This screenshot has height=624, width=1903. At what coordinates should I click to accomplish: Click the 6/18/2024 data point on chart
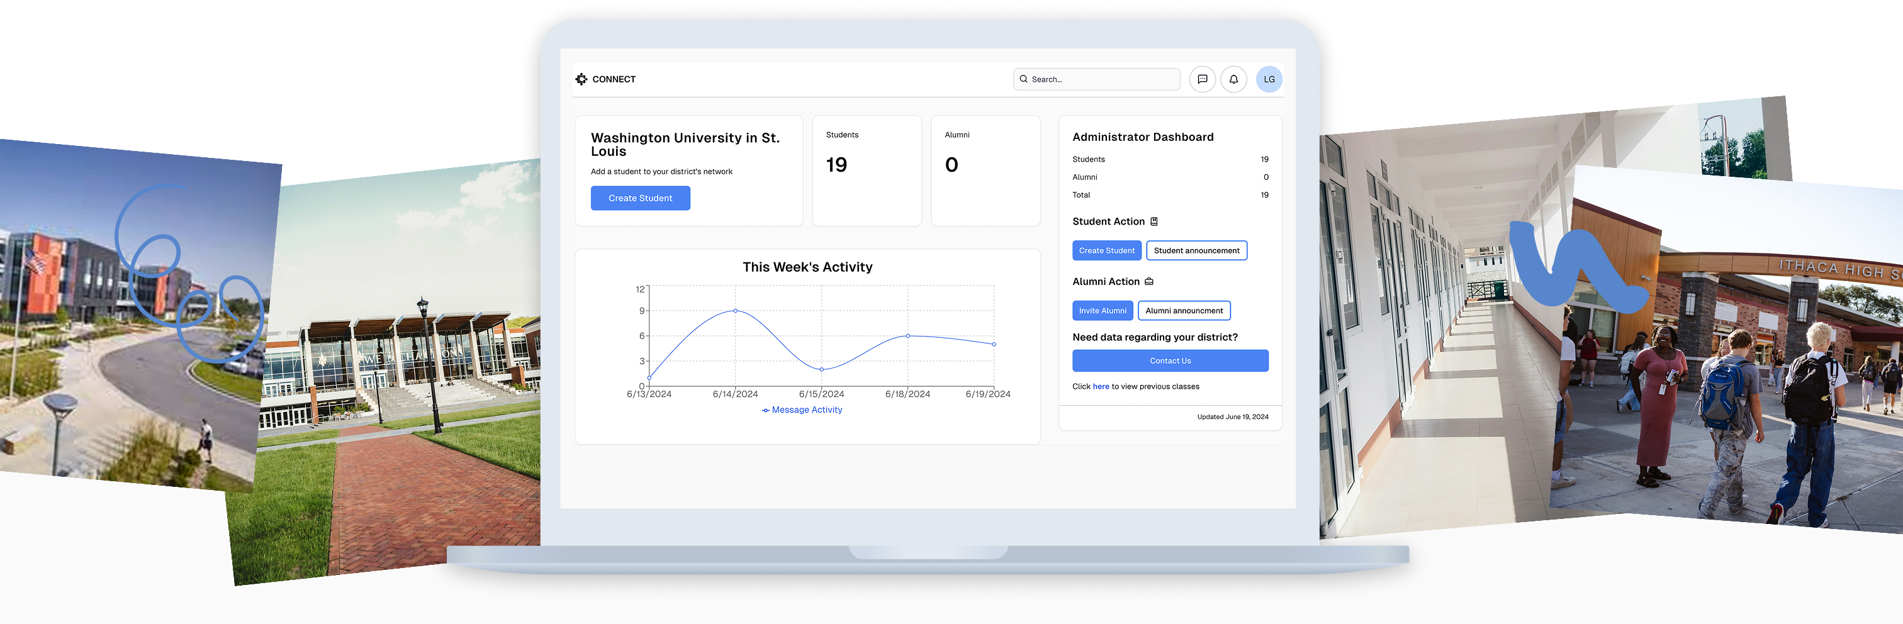pos(908,336)
